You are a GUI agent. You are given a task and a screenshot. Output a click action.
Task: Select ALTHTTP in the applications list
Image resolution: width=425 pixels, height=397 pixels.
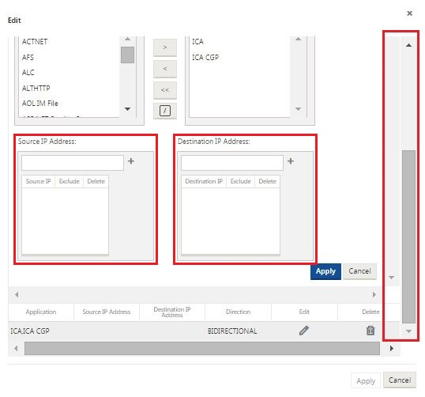(x=36, y=89)
